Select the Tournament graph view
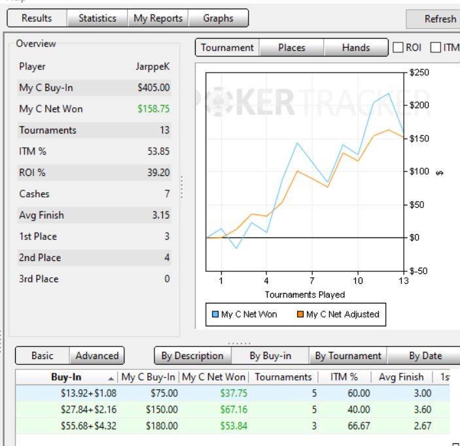The image size is (460, 446). click(227, 48)
